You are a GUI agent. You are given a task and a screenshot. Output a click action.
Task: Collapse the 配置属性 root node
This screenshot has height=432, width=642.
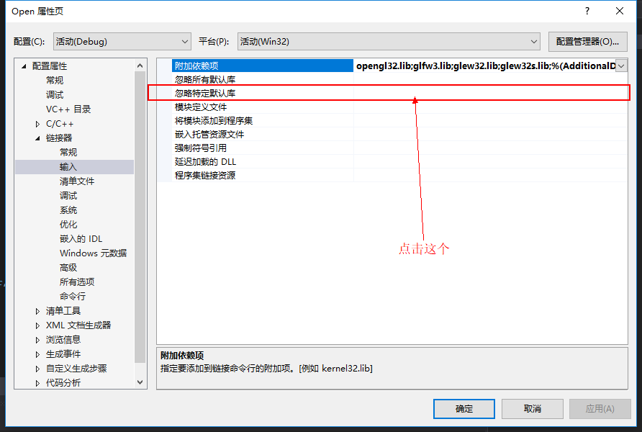(x=24, y=66)
